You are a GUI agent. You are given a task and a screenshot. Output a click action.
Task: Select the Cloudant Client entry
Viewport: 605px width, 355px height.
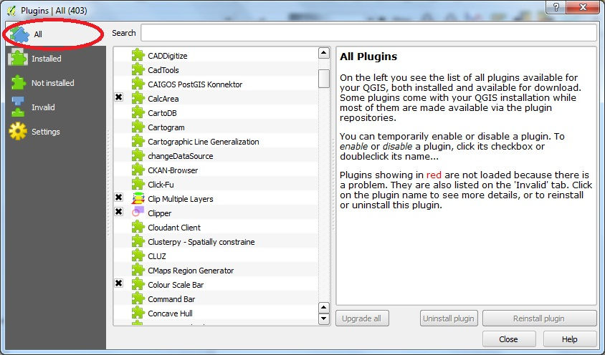click(x=174, y=228)
